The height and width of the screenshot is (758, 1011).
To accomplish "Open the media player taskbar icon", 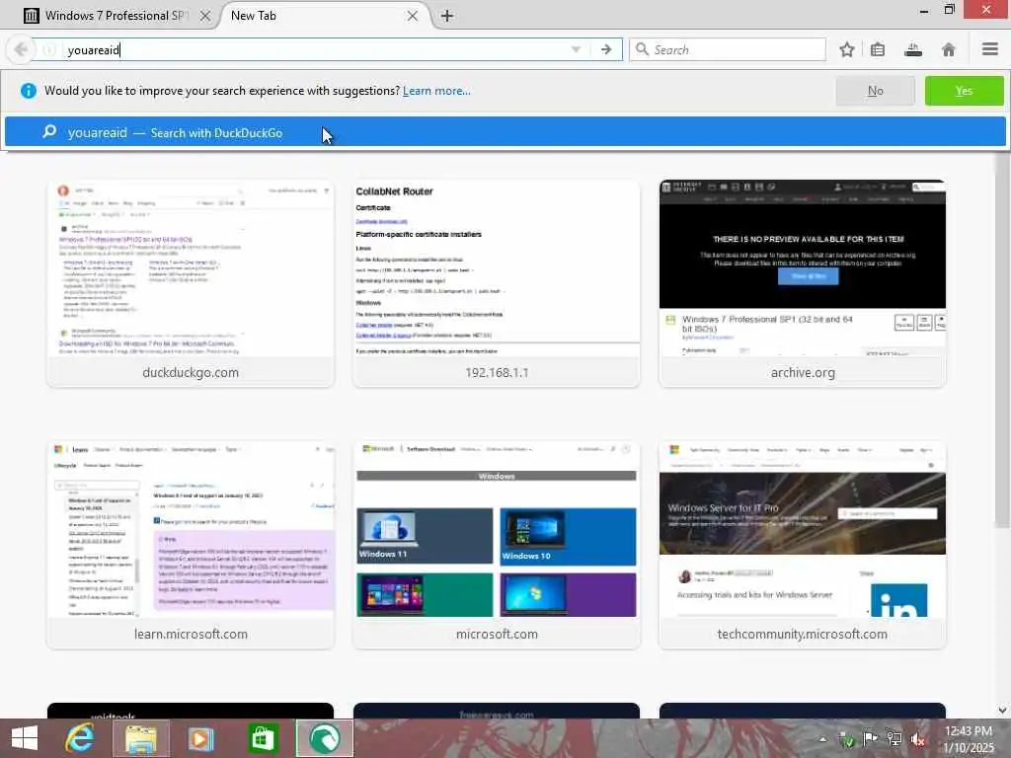I will (201, 738).
